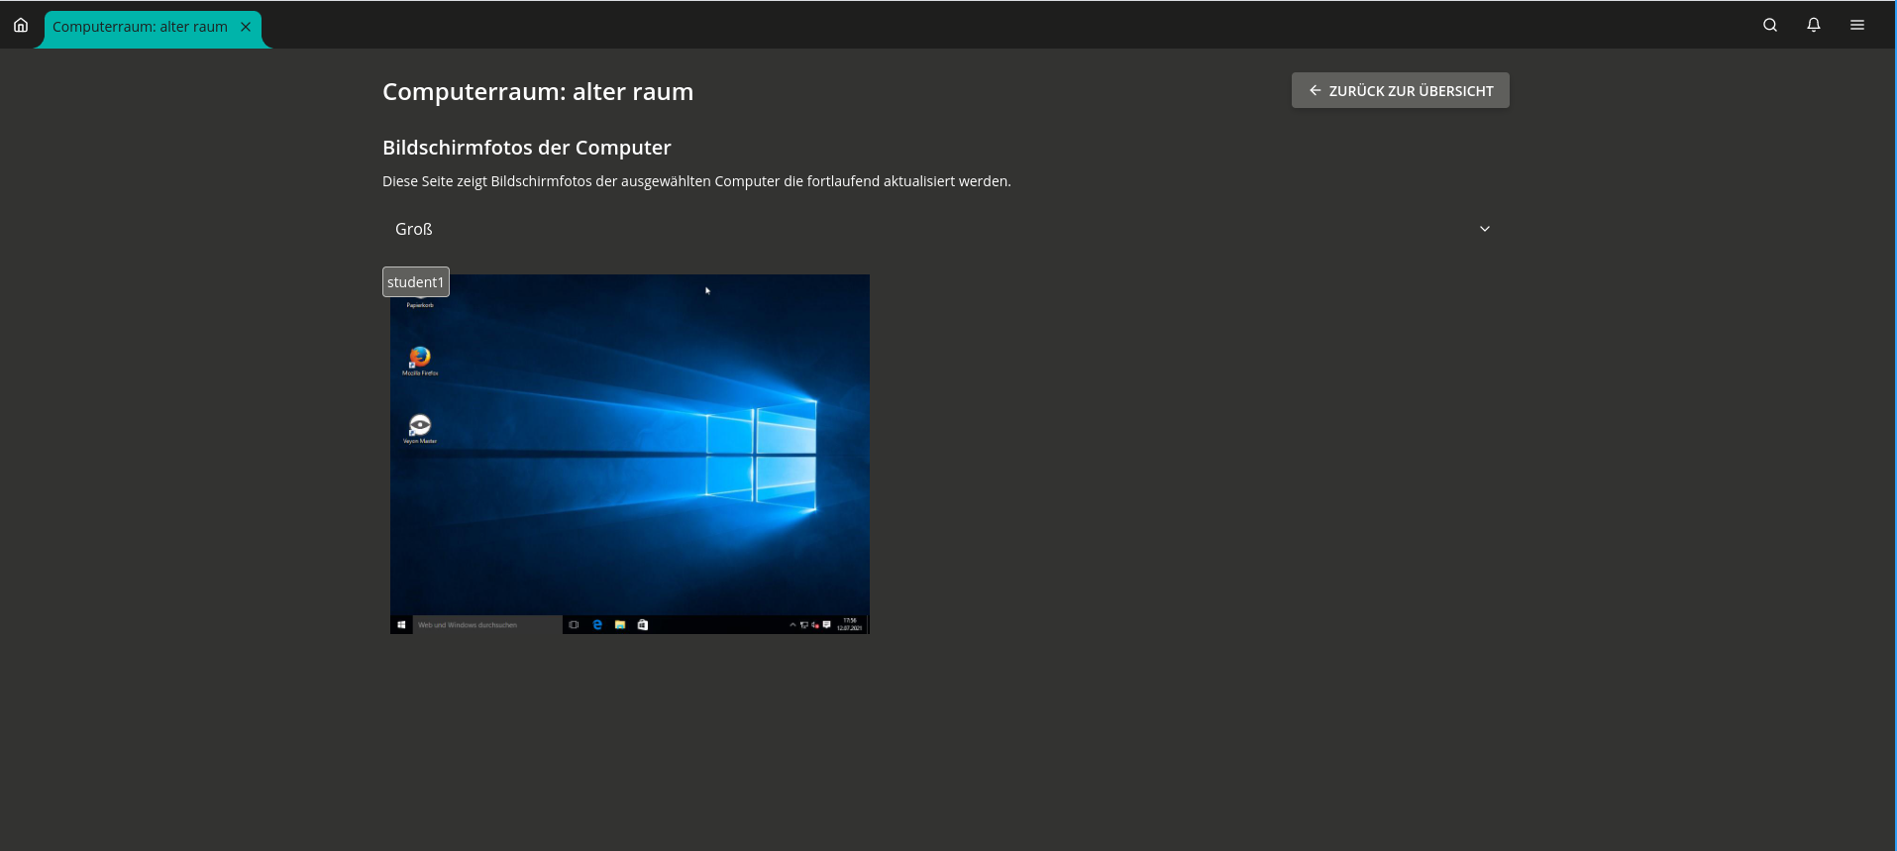Click the File Explorer folder icon
This screenshot has height=851, width=1897.
[620, 625]
